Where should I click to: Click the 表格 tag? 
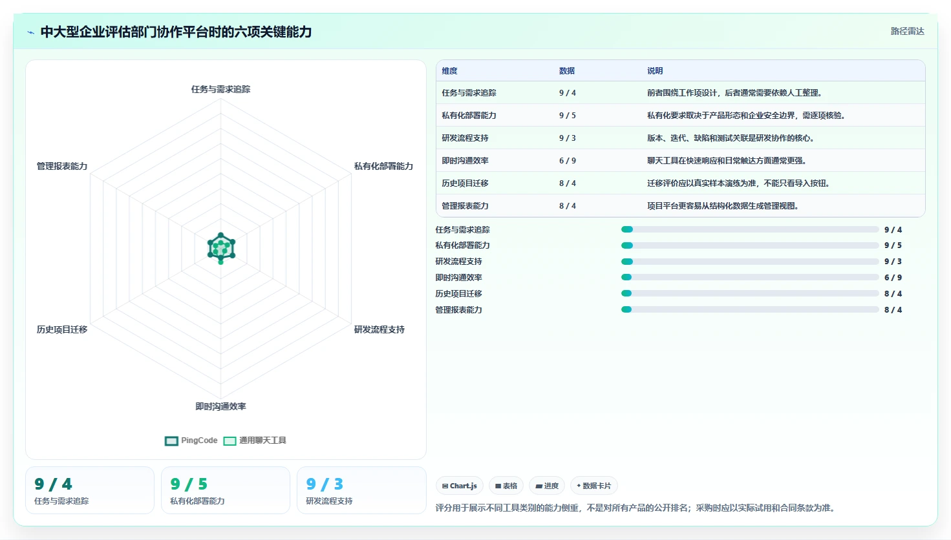pyautogui.click(x=506, y=486)
